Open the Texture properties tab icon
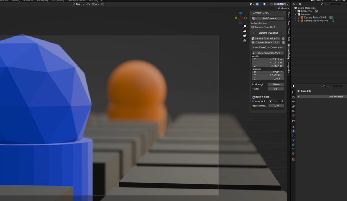This screenshot has height=201, width=347. (x=293, y=159)
